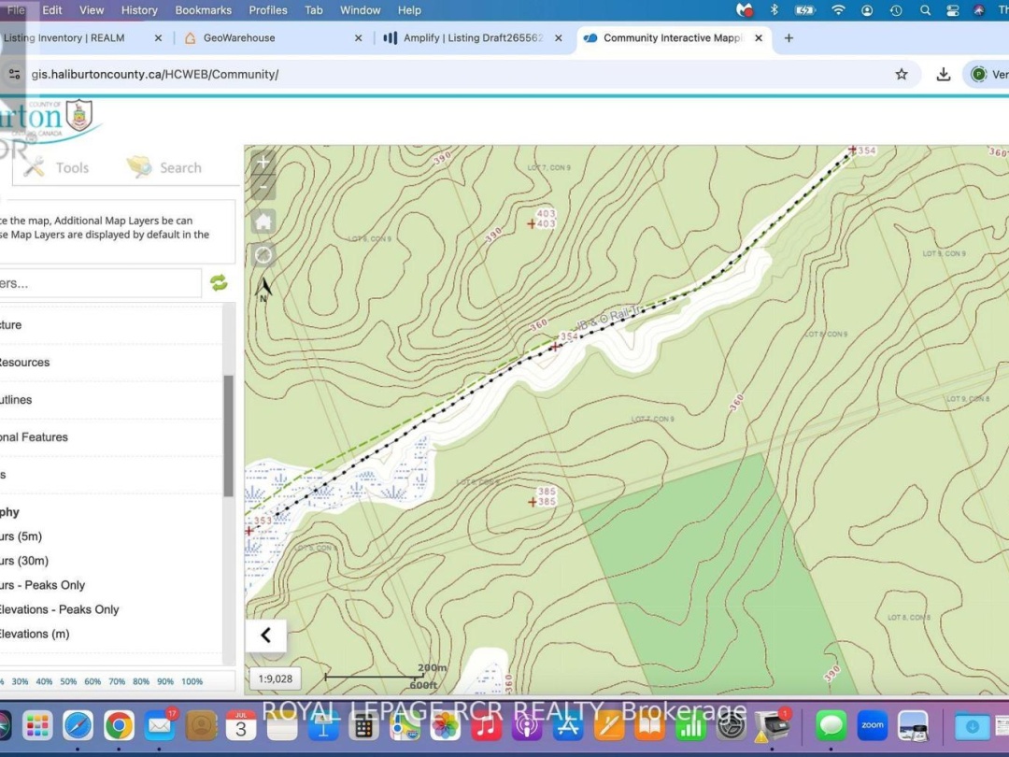Open the Tools panel
This screenshot has width=1009, height=757.
coord(56,167)
